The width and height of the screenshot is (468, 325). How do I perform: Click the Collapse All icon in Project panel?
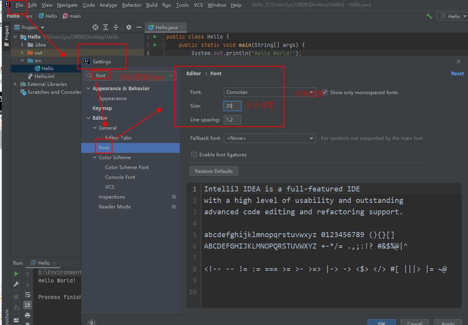pyautogui.click(x=116, y=27)
